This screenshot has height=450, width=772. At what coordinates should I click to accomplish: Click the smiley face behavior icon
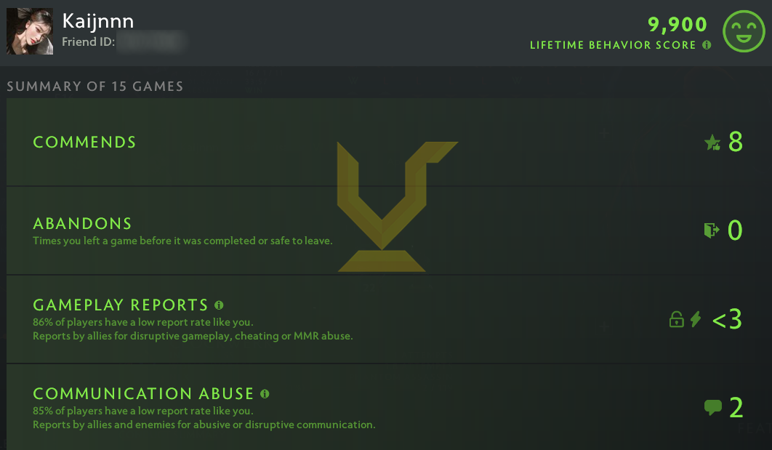[x=744, y=31]
